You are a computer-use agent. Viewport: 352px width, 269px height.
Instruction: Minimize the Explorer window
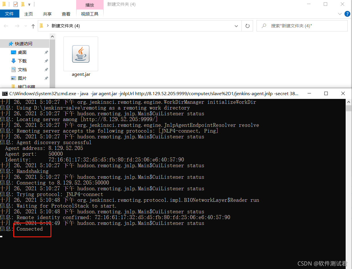308,4
